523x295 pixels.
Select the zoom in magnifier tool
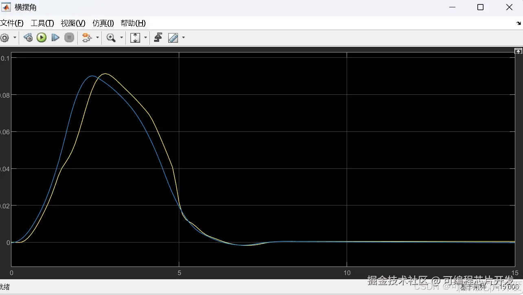coord(111,38)
